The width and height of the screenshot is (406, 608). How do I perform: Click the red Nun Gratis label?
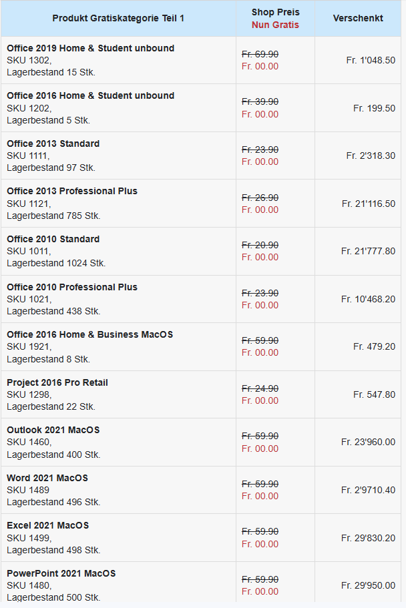pyautogui.click(x=275, y=25)
